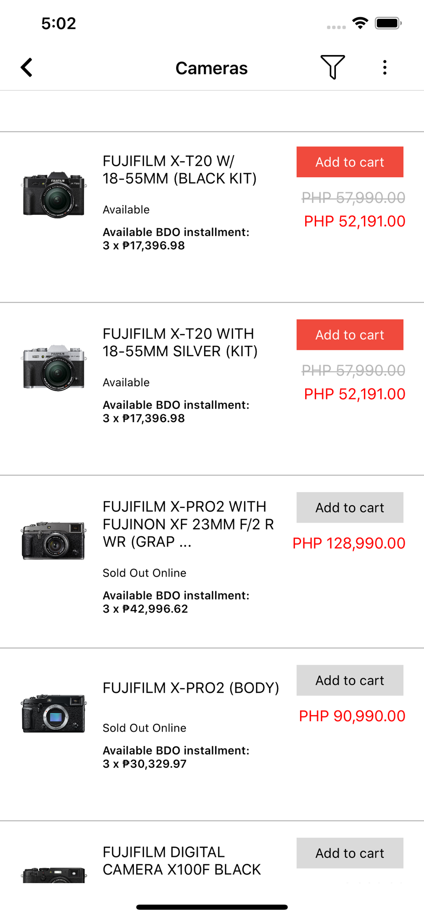Open FUJIFILM X-PRO2 WITH FUJINON XF 23MM listing
The height and width of the screenshot is (918, 424).
(188, 524)
